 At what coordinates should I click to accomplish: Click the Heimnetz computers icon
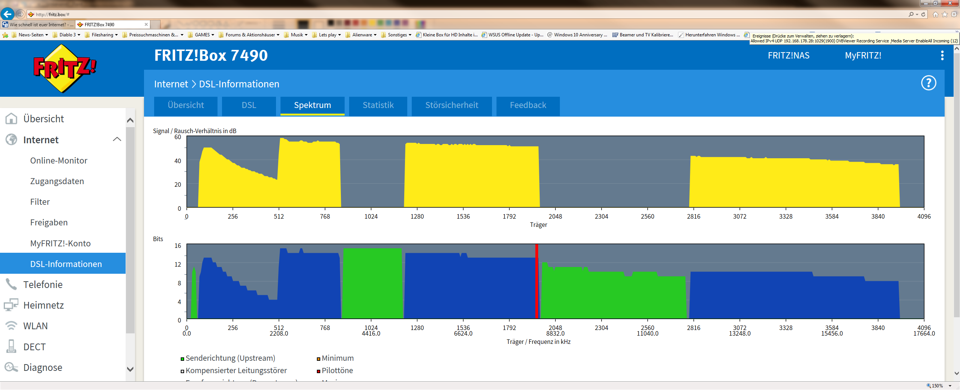click(x=11, y=305)
